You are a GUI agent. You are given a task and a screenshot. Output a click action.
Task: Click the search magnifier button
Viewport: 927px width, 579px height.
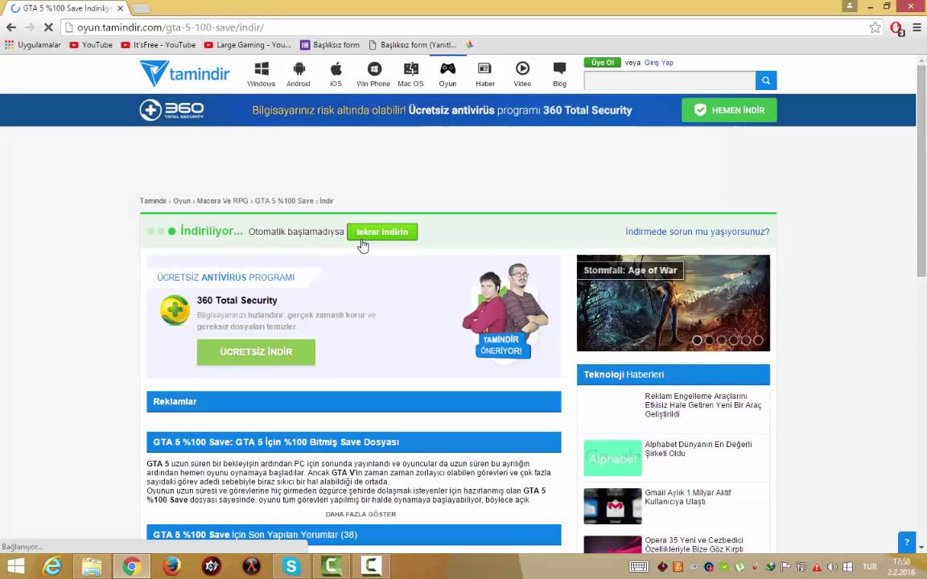pos(765,80)
